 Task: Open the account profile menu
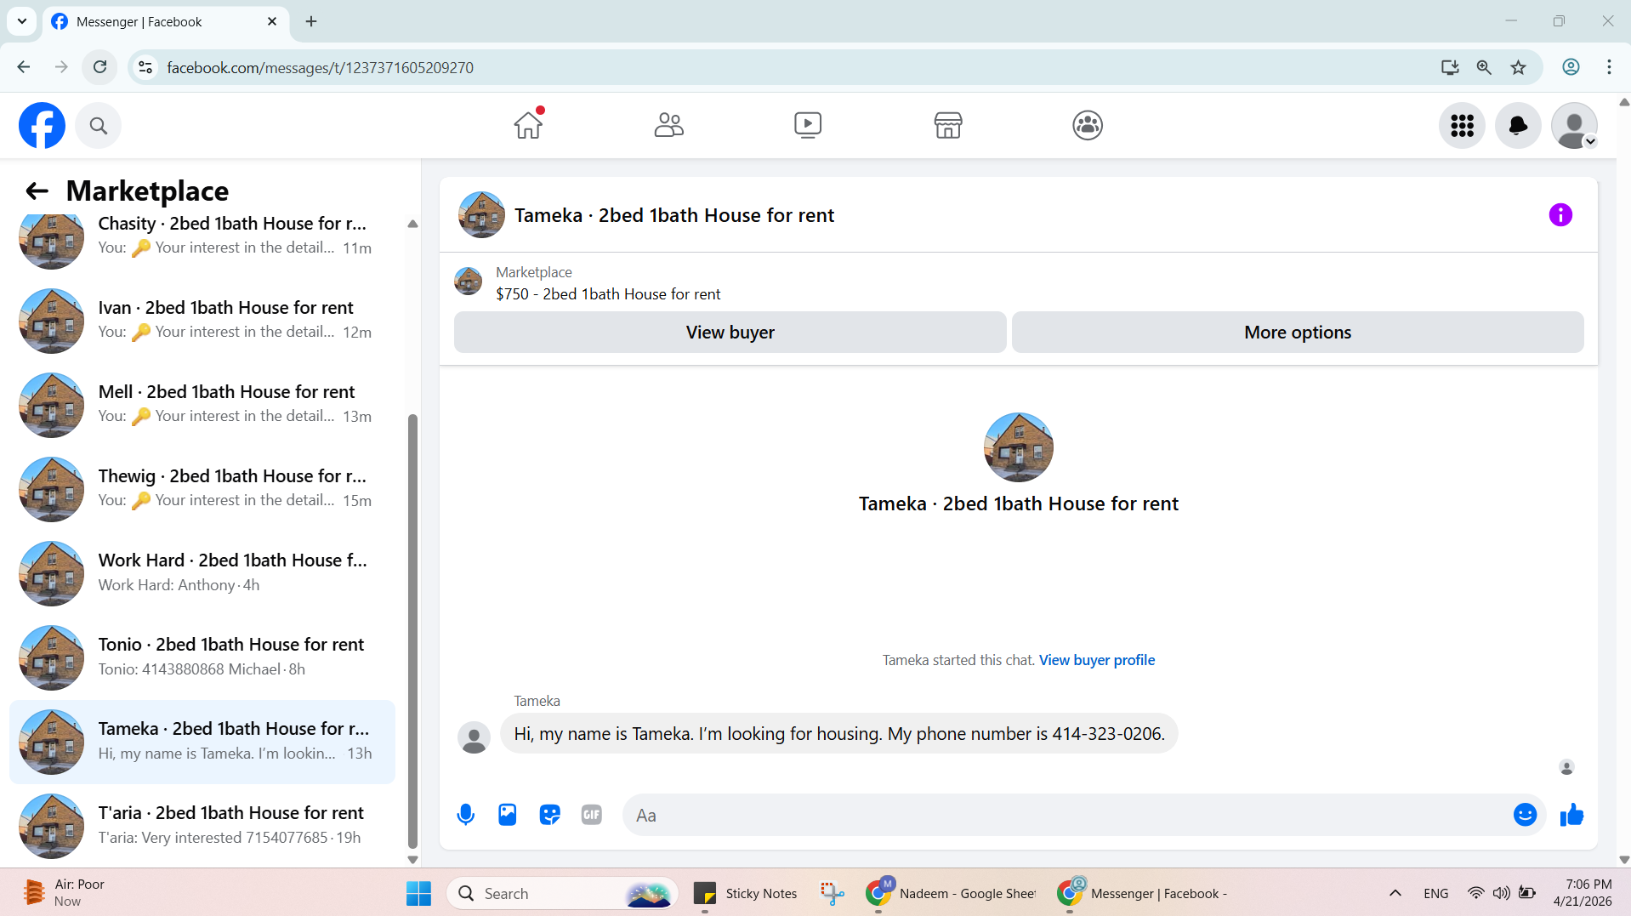(x=1574, y=126)
